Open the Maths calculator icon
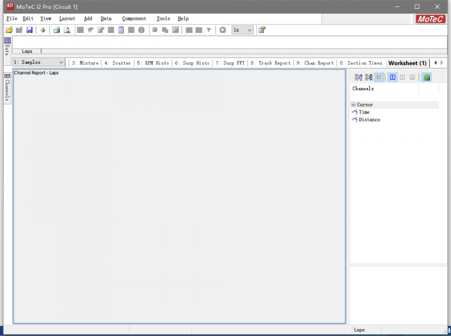This screenshot has width=451, height=336. click(x=121, y=30)
